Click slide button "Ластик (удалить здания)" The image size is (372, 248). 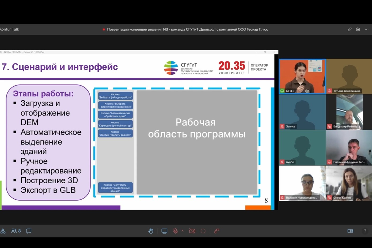tap(115, 133)
